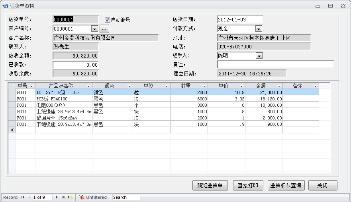The height and width of the screenshot is (202, 351).
Task: Open 送货细节查询 button
Action: [x=286, y=185]
